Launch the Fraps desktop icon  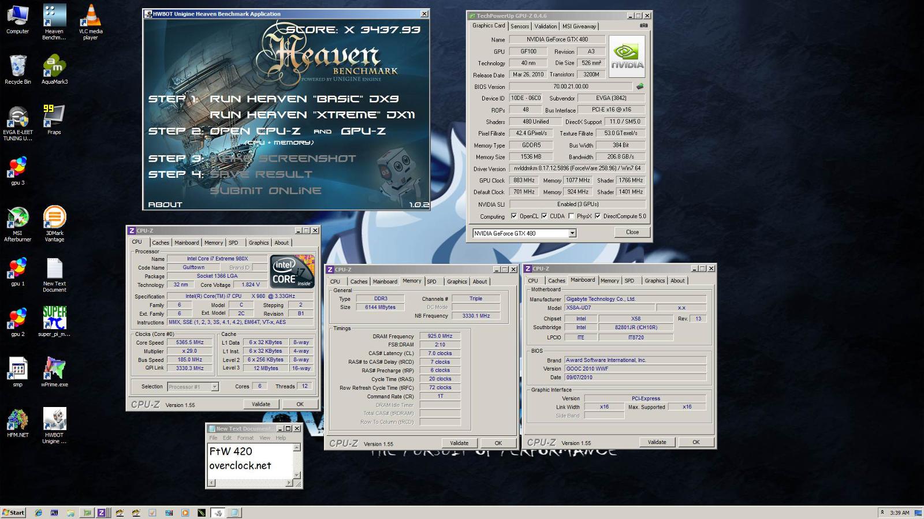point(54,120)
